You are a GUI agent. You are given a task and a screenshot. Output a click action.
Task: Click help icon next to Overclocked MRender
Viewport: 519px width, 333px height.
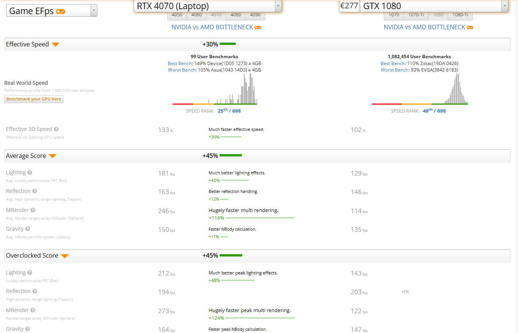(33, 310)
